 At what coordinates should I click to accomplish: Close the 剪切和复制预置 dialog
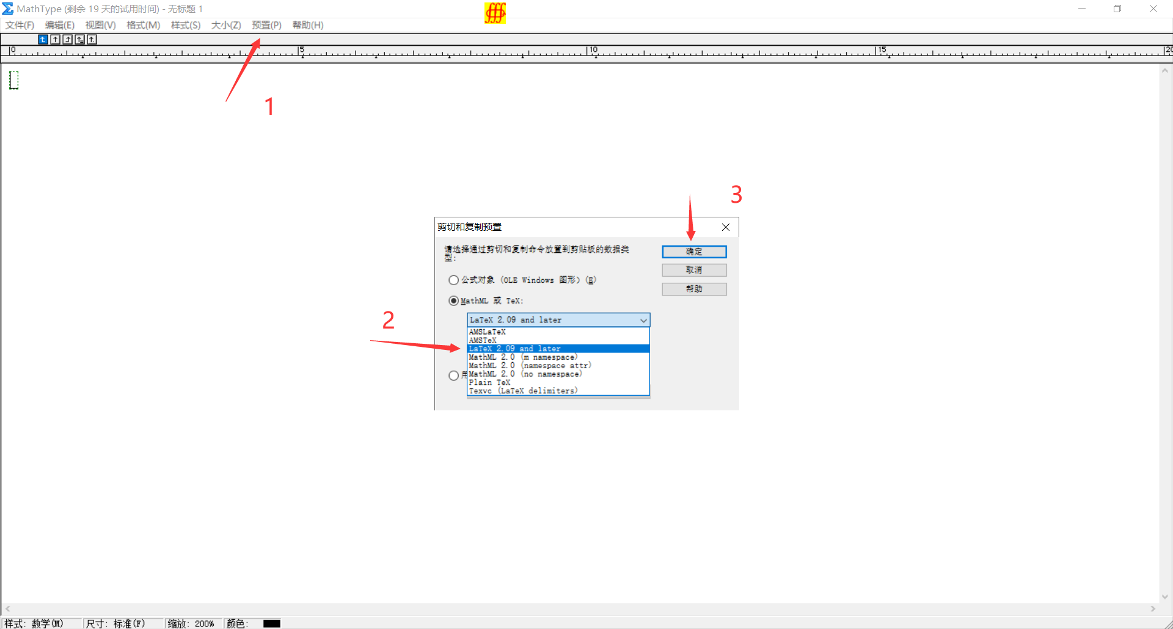point(726,227)
